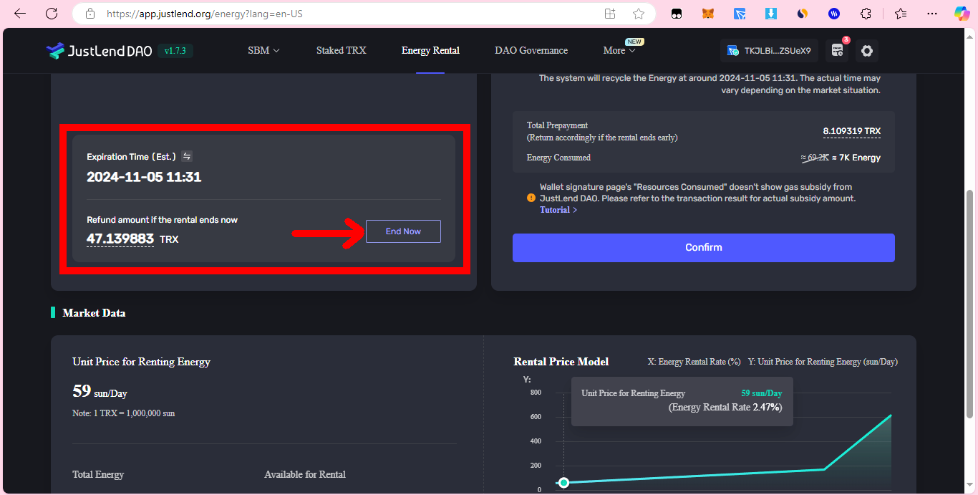Open the Favorites list icon
The width and height of the screenshot is (978, 495).
point(901,14)
